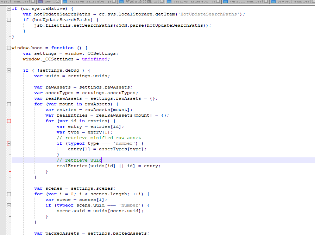Select version_generator.js tab before version.manifest
Viewport: 315px width, 235px height.
click(194, 1)
